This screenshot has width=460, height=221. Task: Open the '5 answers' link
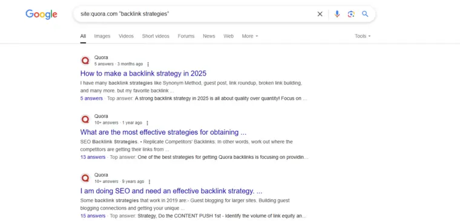tap(91, 98)
